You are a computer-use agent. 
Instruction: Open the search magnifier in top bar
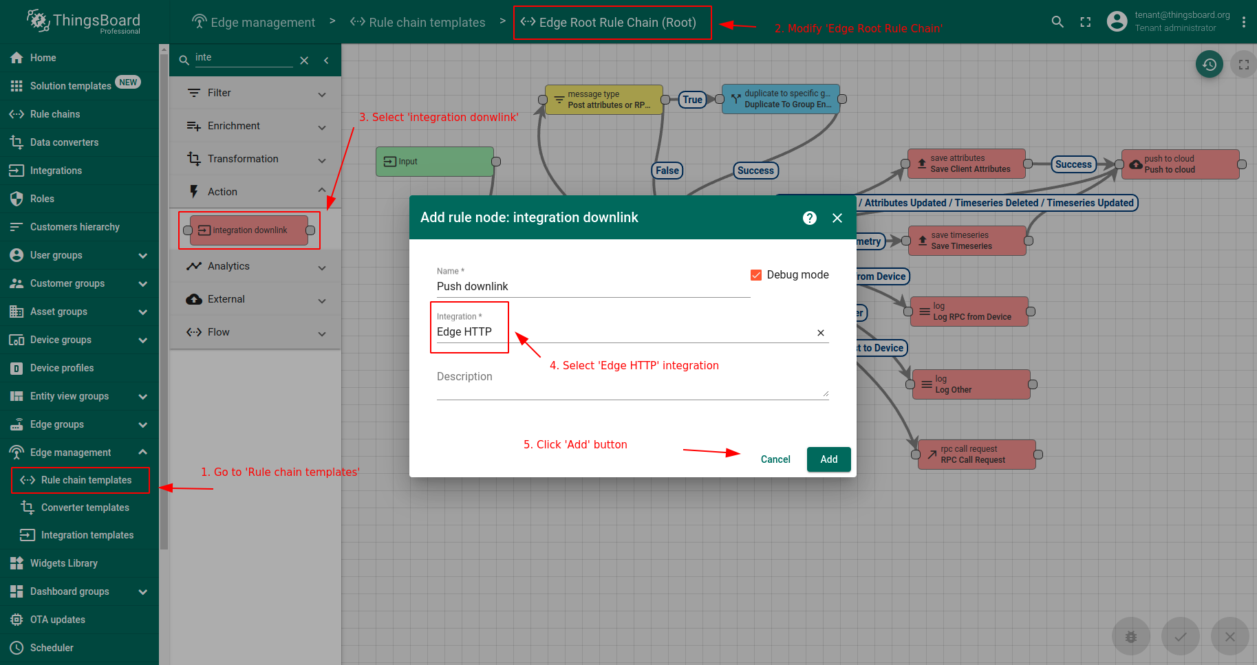[1057, 22]
